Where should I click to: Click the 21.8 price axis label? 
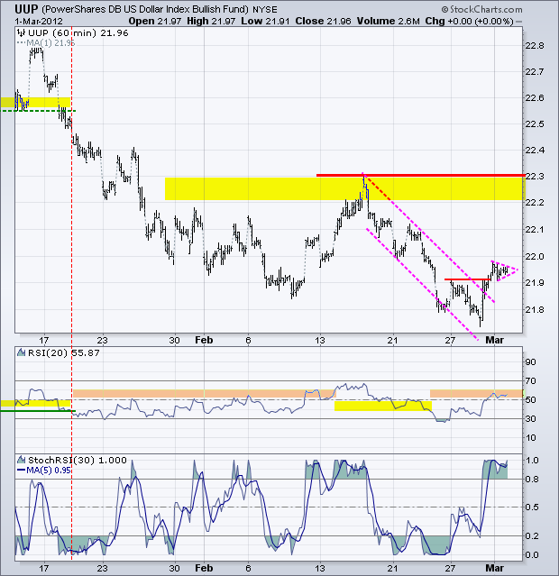(535, 310)
